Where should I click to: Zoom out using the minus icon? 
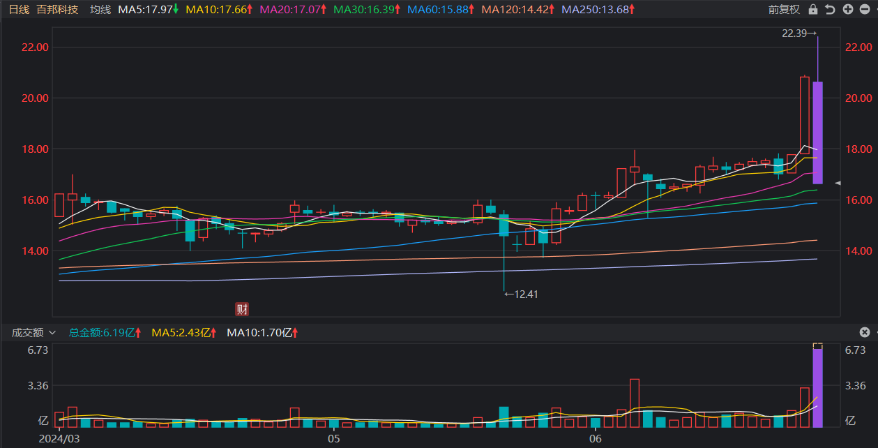tap(865, 10)
